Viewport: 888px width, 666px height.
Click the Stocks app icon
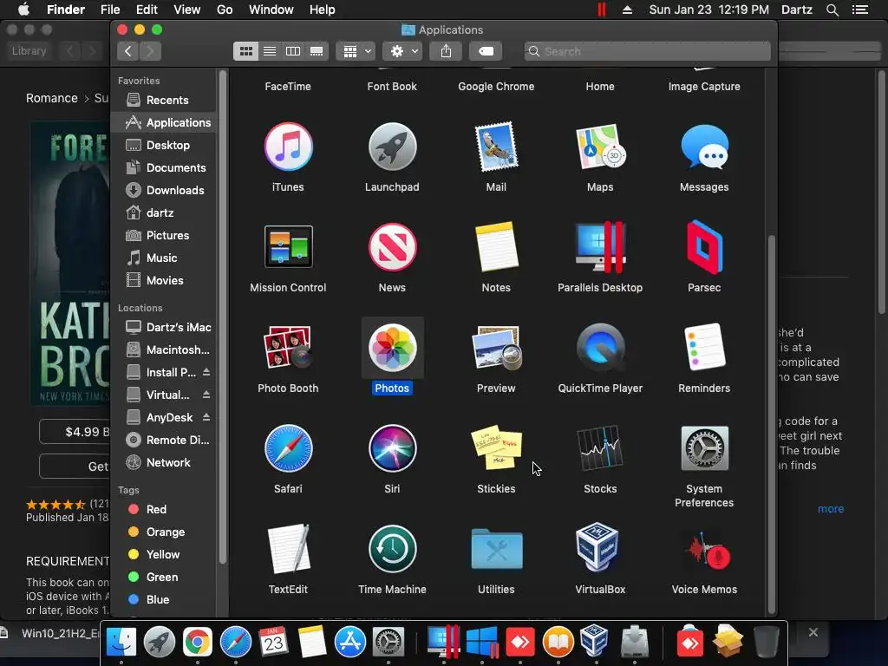(x=600, y=448)
